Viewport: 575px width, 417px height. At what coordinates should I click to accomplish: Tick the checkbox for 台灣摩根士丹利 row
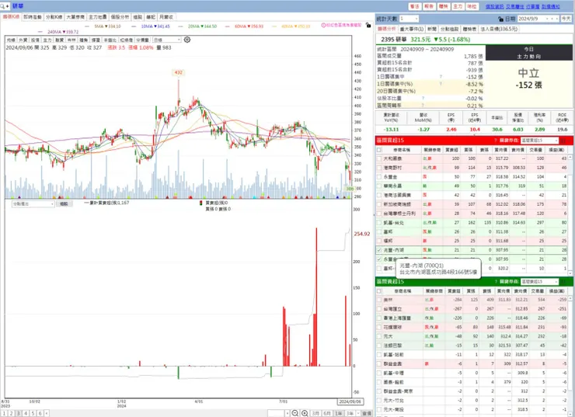(379, 214)
